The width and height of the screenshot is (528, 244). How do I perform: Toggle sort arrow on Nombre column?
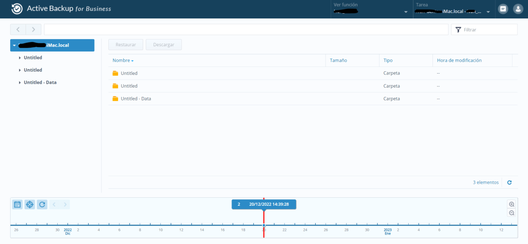coord(133,61)
